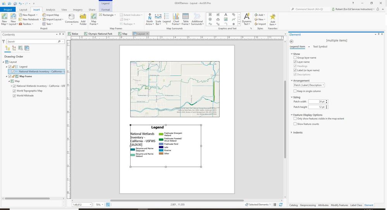The height and width of the screenshot is (210, 387).
Task: Open the Connections ribbon menu
Action: [x=72, y=19]
